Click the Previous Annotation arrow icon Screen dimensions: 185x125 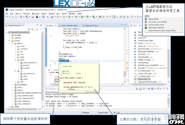(x=138, y=17)
